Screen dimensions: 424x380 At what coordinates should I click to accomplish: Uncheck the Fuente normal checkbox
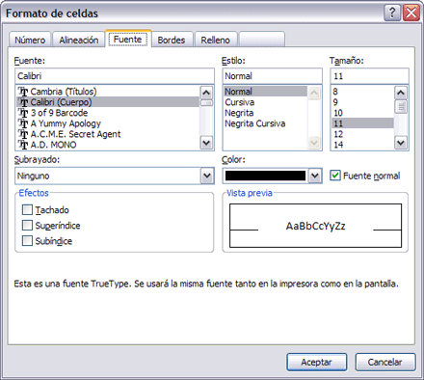(335, 176)
